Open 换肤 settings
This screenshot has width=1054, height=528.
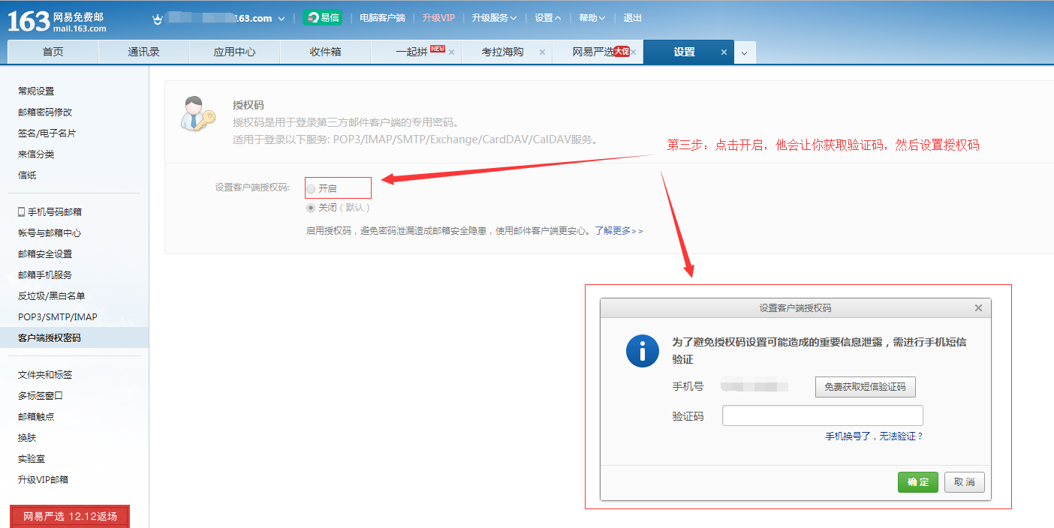(x=27, y=438)
